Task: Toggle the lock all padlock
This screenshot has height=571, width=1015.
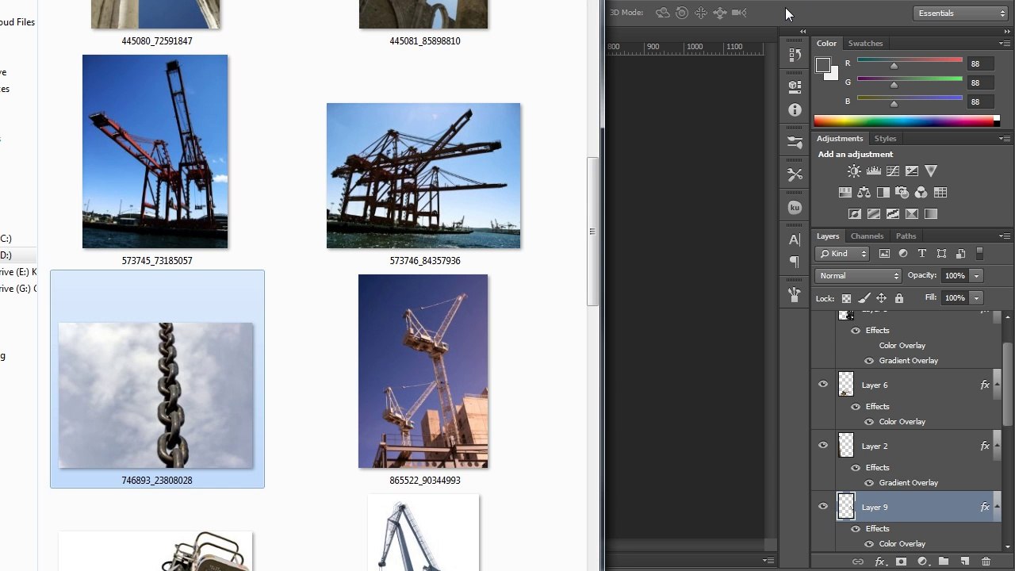Action: [x=898, y=298]
